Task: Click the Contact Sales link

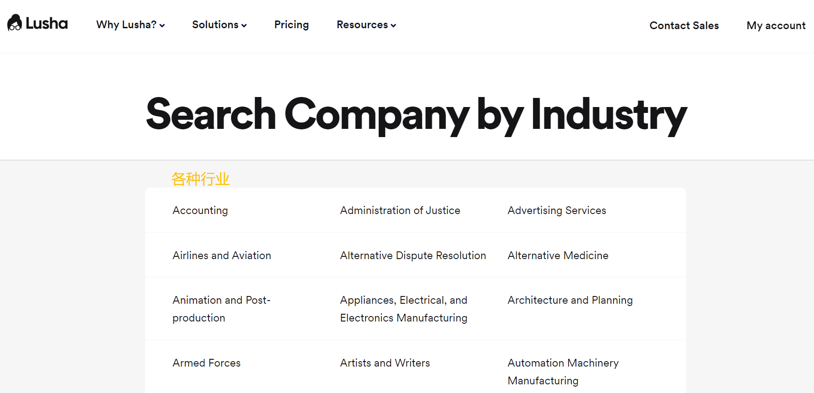Action: click(x=684, y=26)
